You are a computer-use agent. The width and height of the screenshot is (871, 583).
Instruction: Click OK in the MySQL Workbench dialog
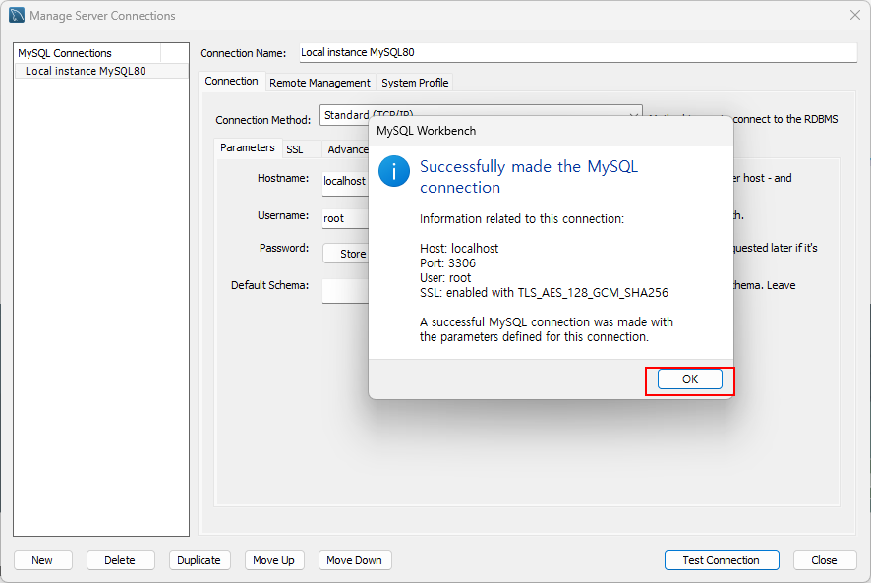pyautogui.click(x=689, y=379)
